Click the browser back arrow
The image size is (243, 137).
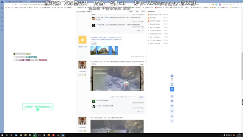pos(6,5)
